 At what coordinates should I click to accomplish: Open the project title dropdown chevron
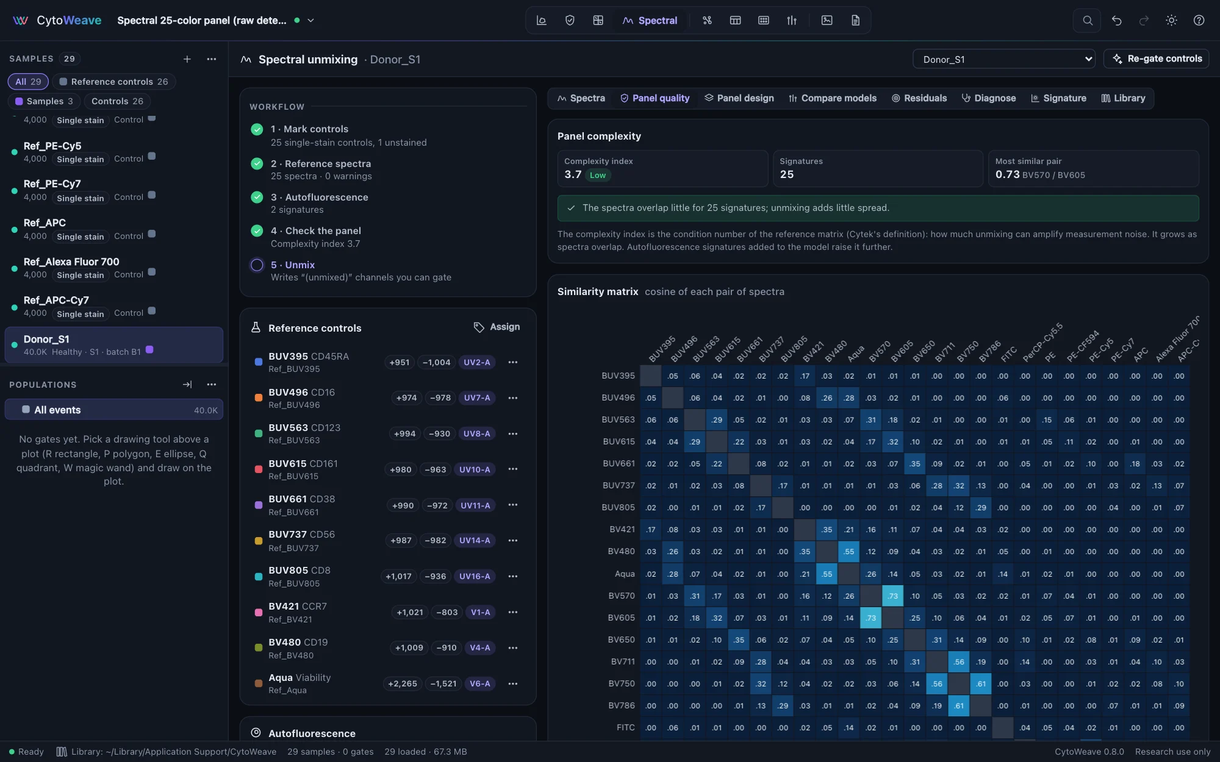pyautogui.click(x=310, y=20)
